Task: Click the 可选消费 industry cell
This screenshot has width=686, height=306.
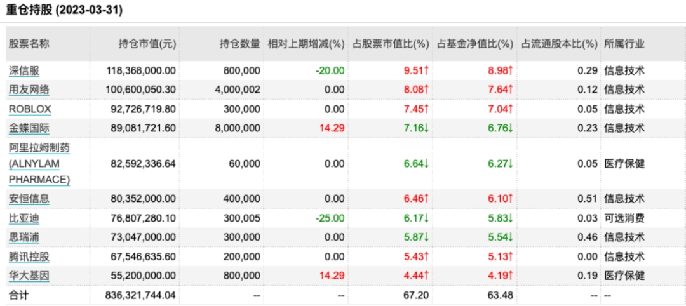Action: (x=624, y=218)
